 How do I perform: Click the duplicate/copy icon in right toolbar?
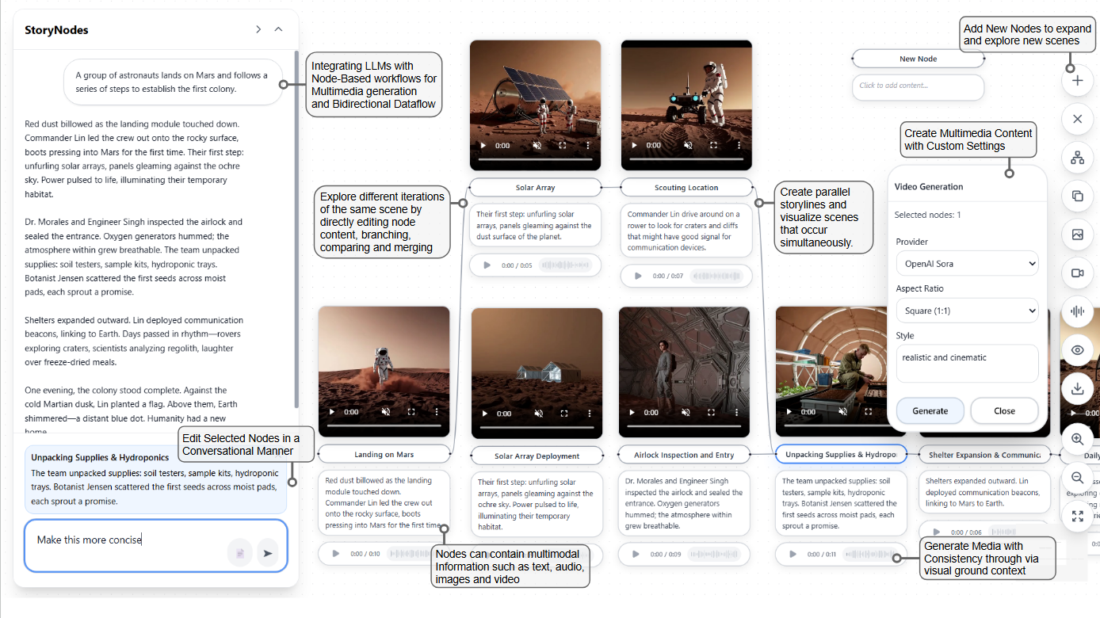1077,196
